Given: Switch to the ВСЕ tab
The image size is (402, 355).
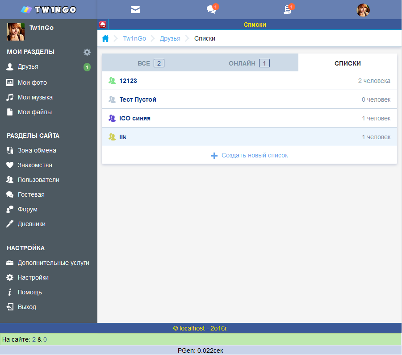Looking at the screenshot, I should [151, 63].
